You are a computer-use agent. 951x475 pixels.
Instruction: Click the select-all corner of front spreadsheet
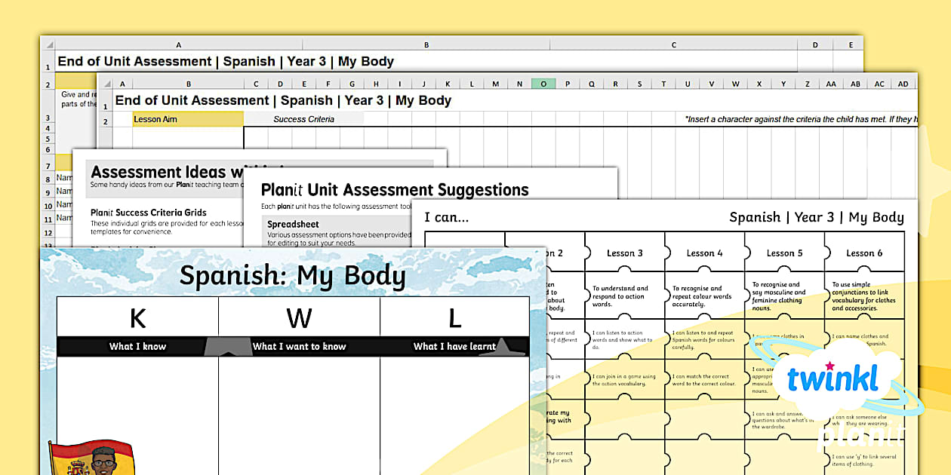click(105, 84)
